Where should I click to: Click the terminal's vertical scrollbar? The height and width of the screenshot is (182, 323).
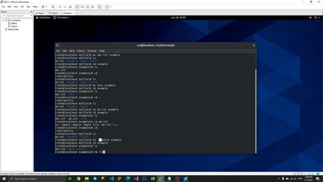(256, 111)
